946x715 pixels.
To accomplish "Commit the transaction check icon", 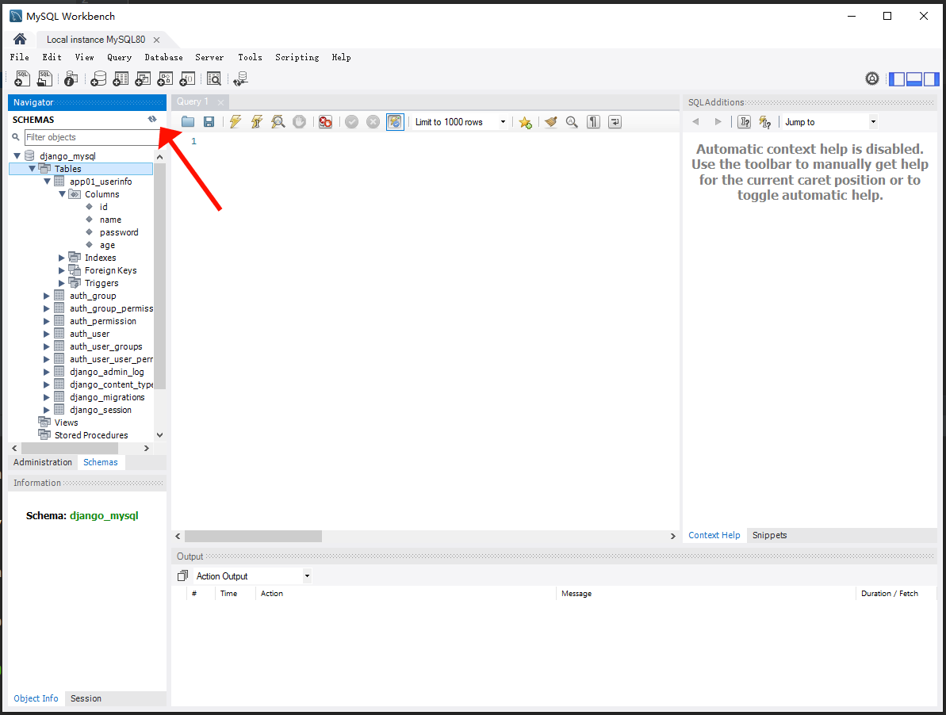I will (352, 122).
